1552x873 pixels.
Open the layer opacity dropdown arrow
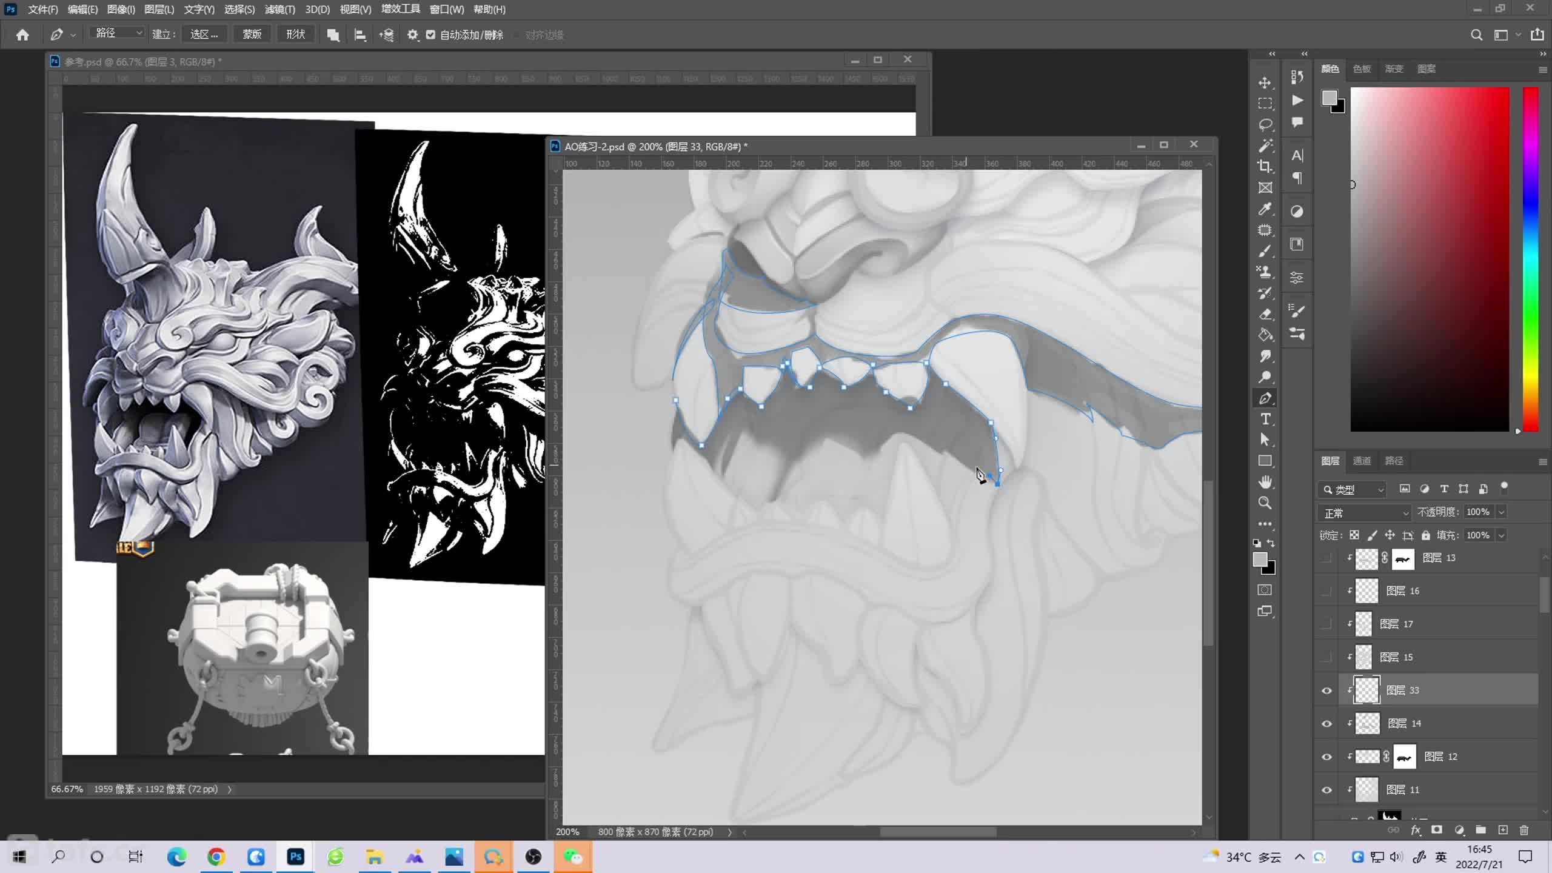coord(1502,512)
